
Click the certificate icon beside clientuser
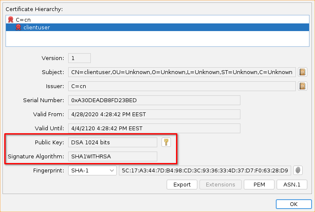tap(18, 27)
